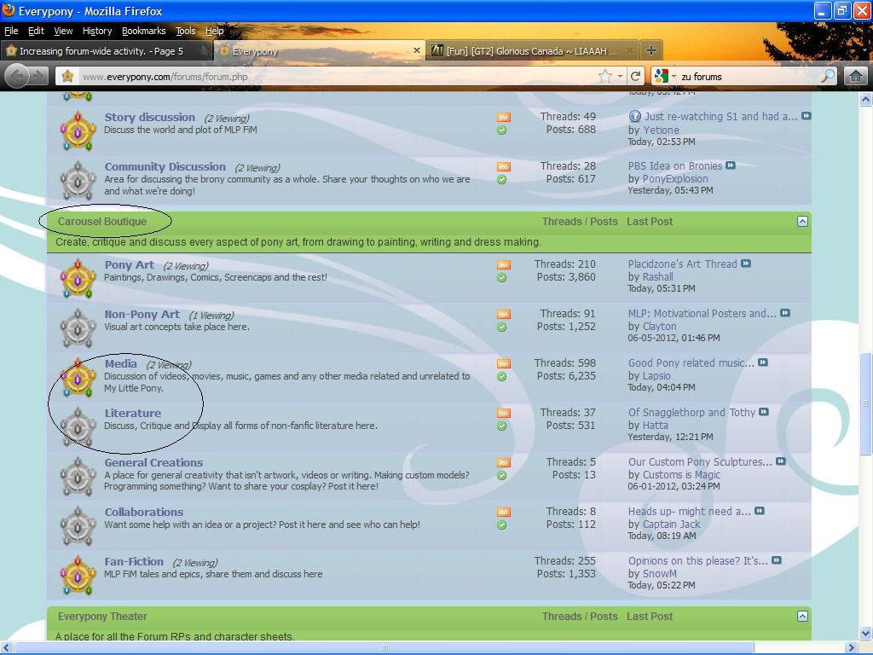Click the Pony Art forum status icon
Viewport: 873px width, 655px height.
tap(78, 279)
